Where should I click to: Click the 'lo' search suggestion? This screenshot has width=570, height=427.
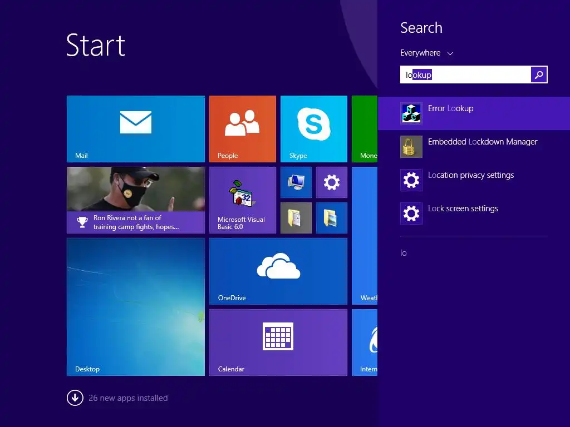click(x=404, y=253)
